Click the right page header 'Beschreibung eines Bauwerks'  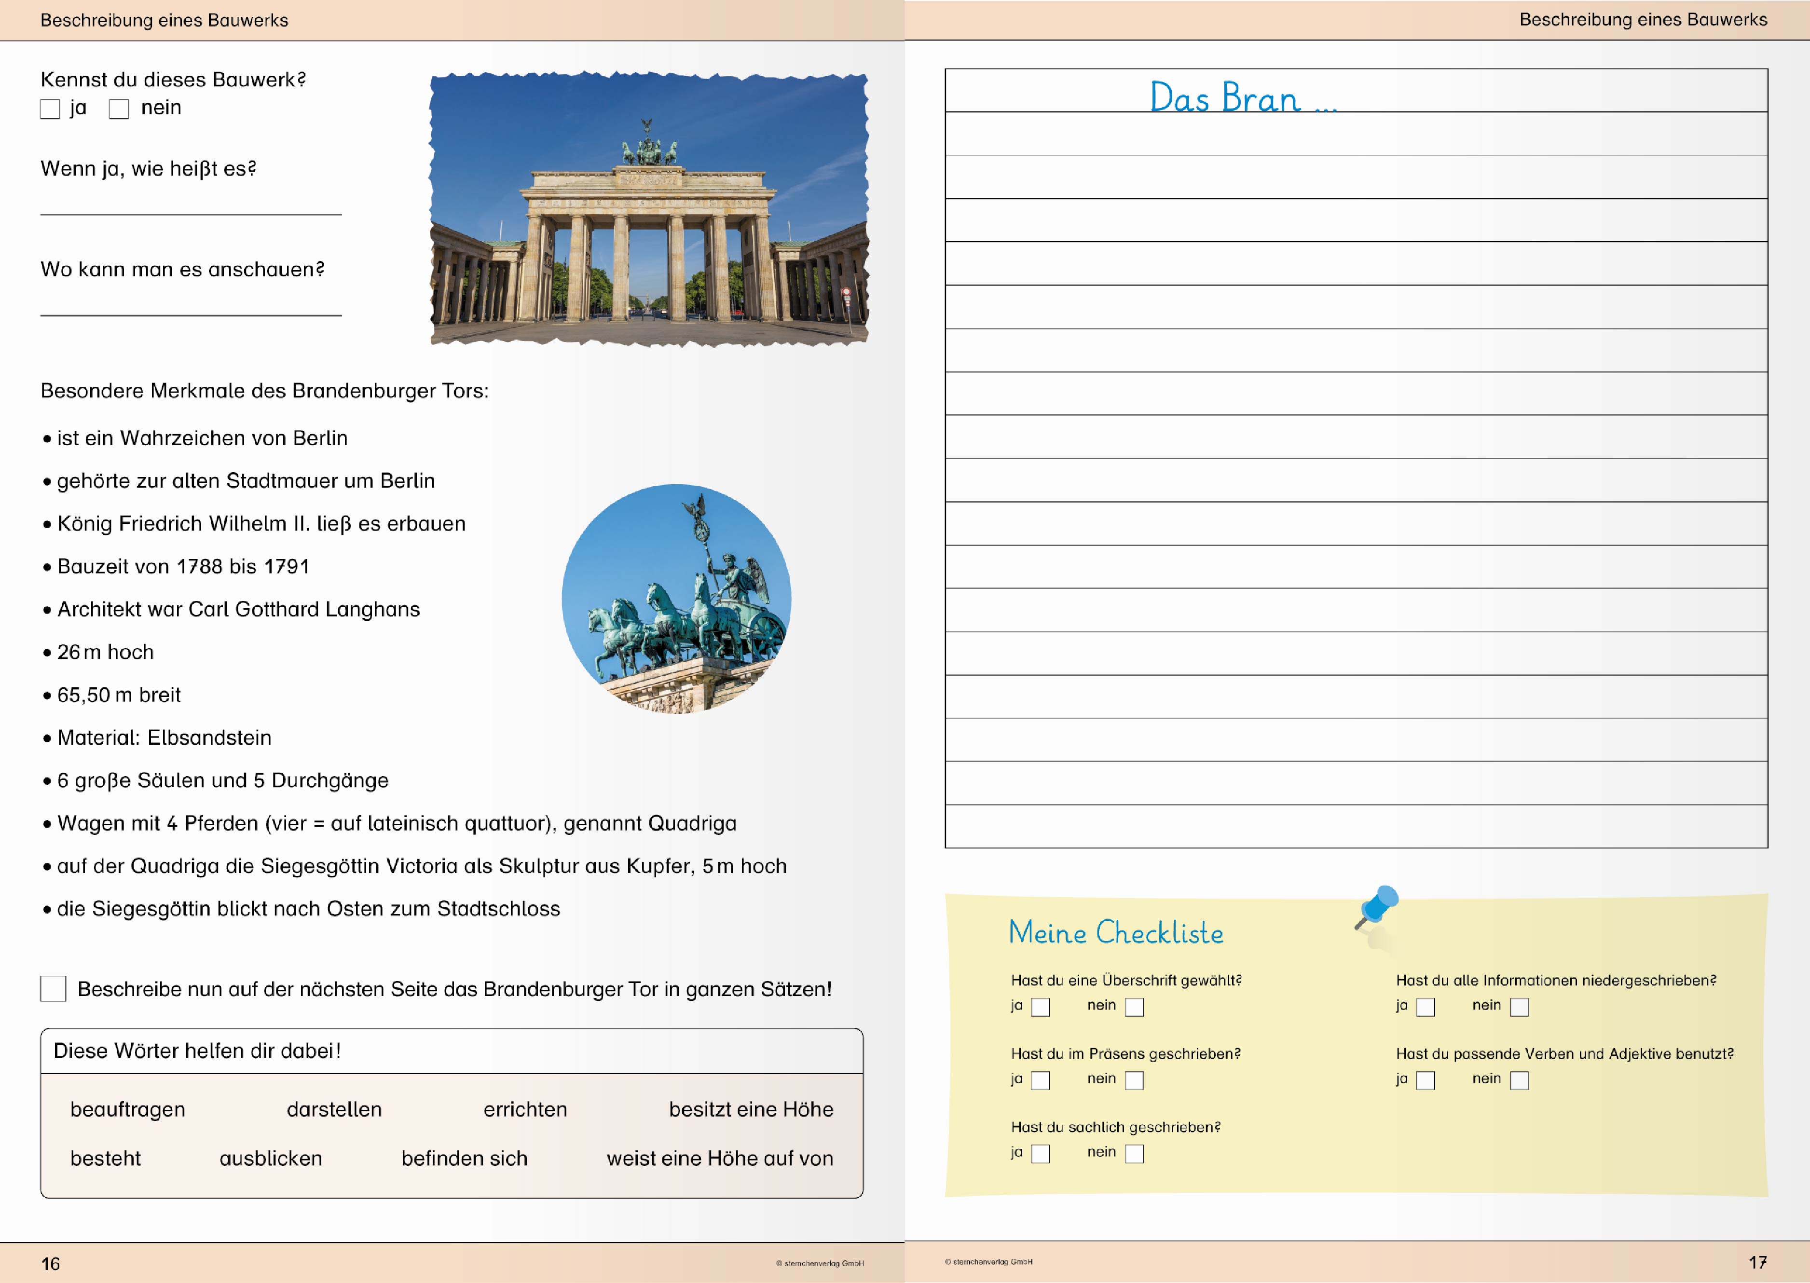click(1643, 19)
